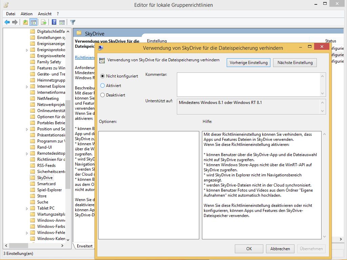
Task: Open the Aktion menu
Action: coord(26,14)
